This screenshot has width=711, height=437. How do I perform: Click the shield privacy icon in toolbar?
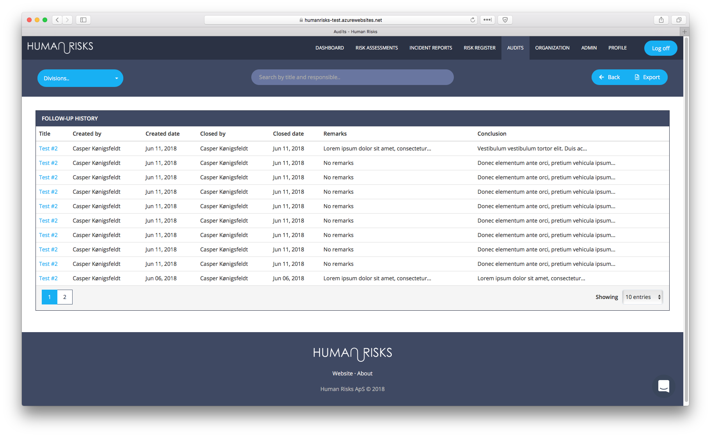(505, 20)
